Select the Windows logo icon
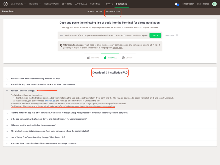Viewport: 220px width, 165px height. 88,58
